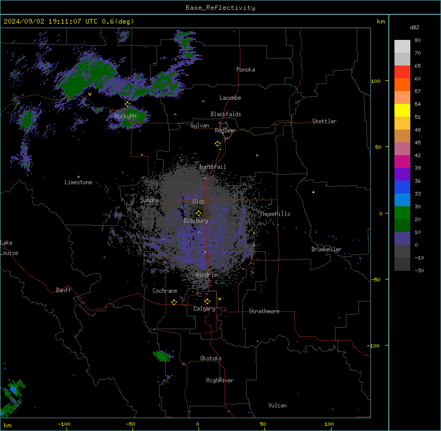
Task: Select the magenta 42 dBZ legend color
Action: (402, 161)
